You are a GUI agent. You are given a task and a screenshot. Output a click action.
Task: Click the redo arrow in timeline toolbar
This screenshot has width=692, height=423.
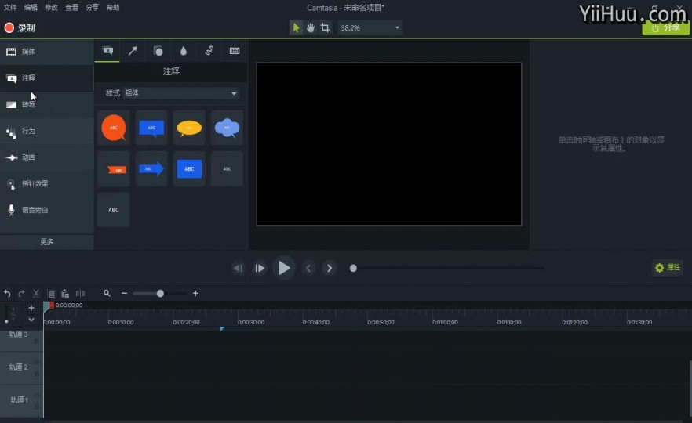(21, 294)
